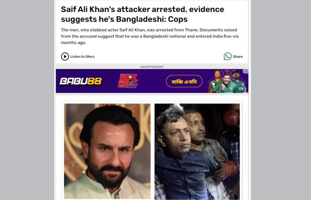This screenshot has width=311, height=200.
Task: Open the AdChoices triangle icon
Action: [246, 71]
